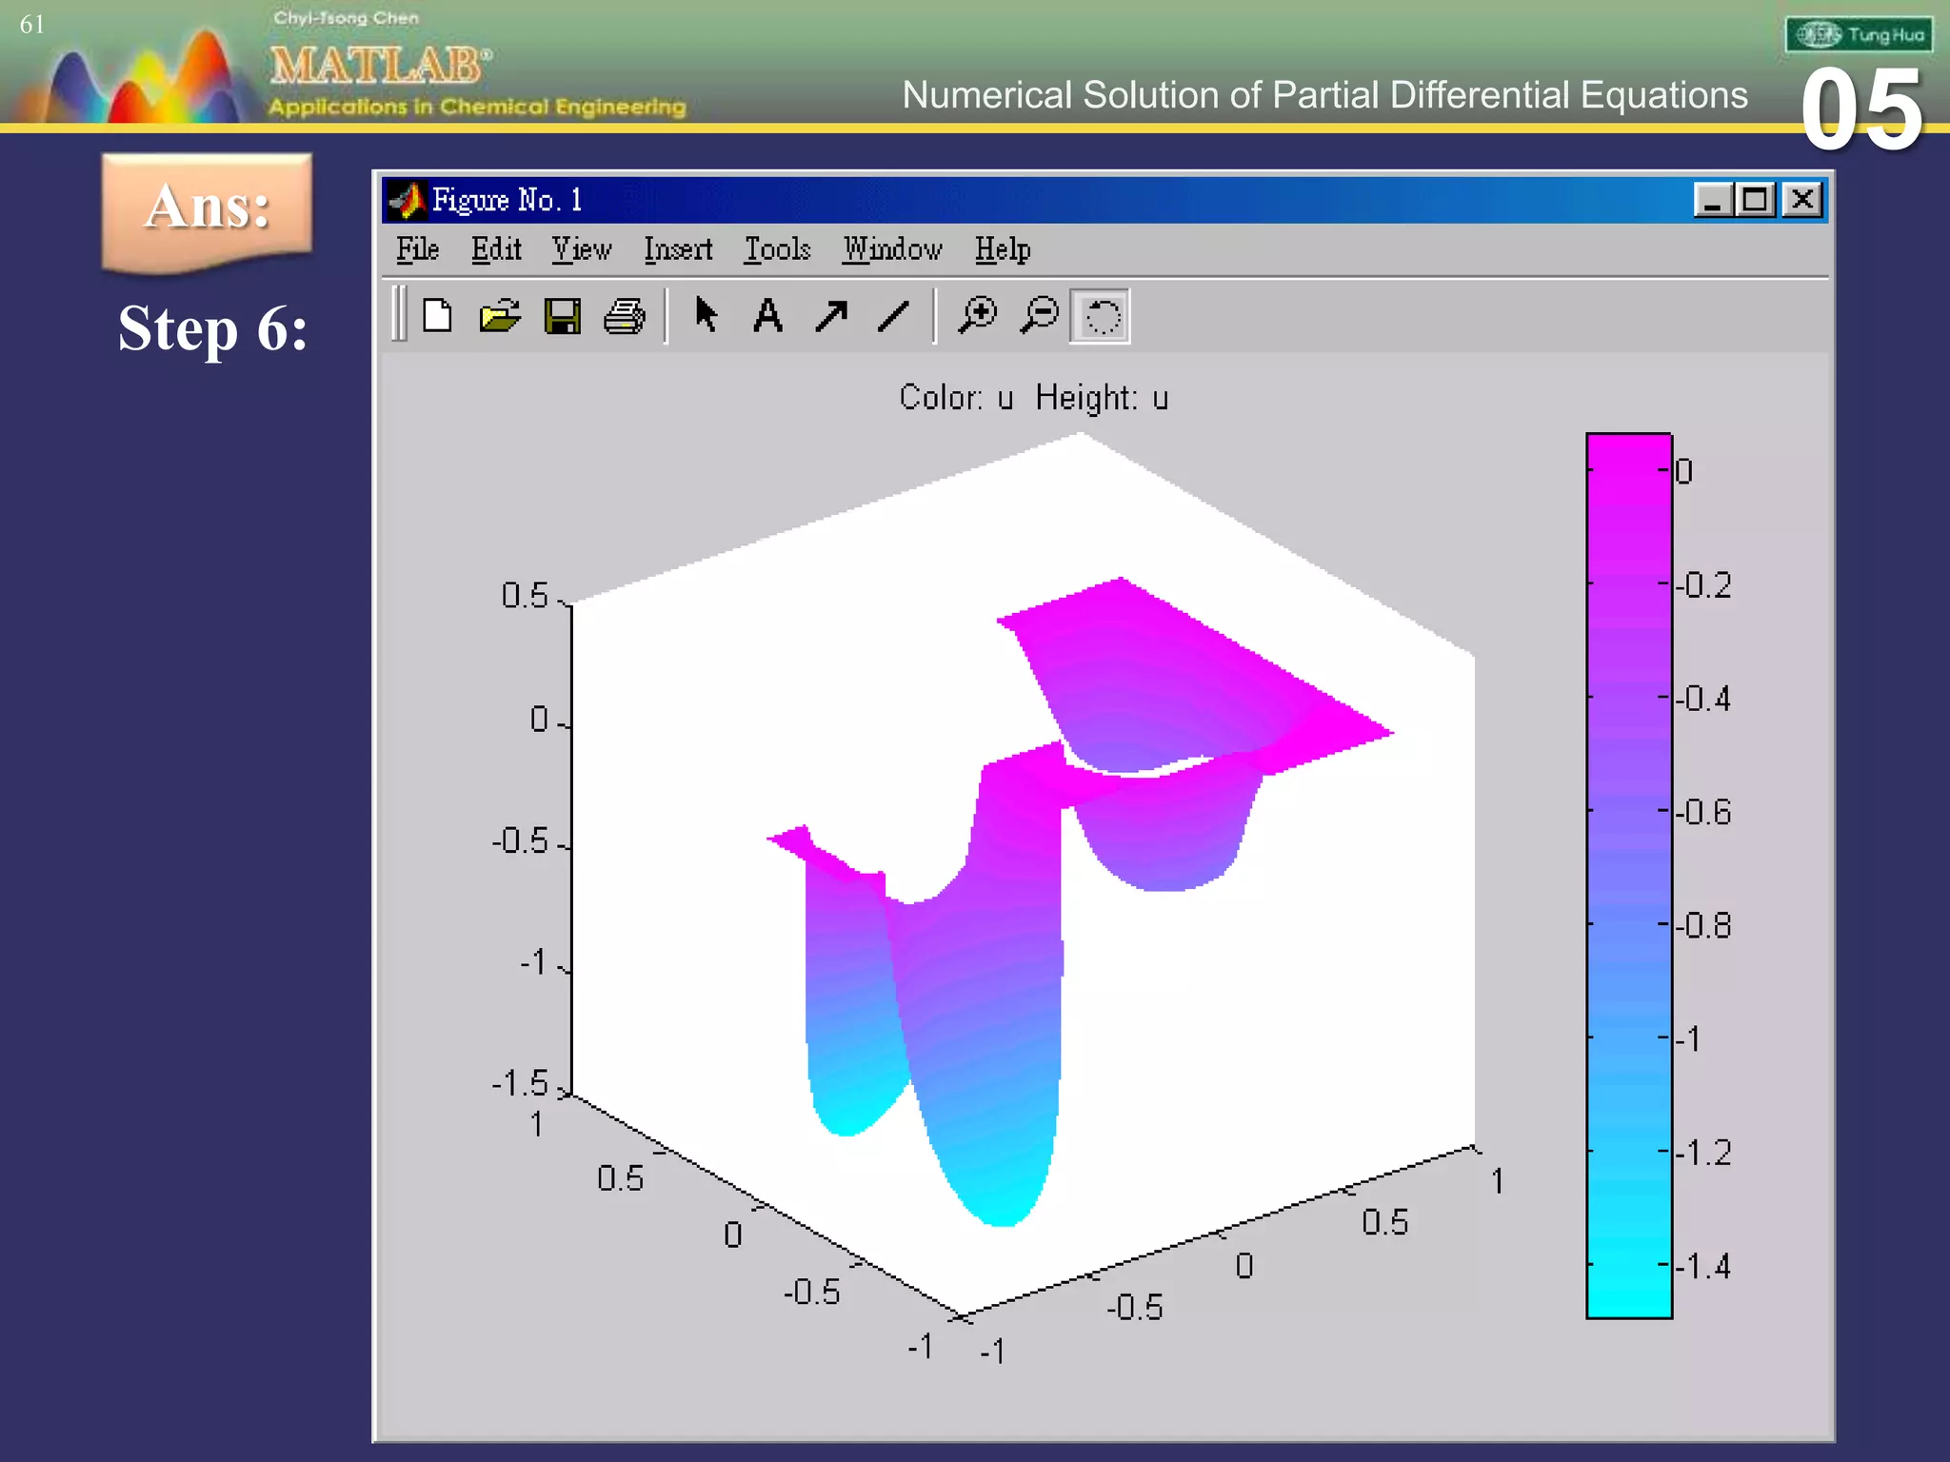Open the Window menu

coord(892,249)
